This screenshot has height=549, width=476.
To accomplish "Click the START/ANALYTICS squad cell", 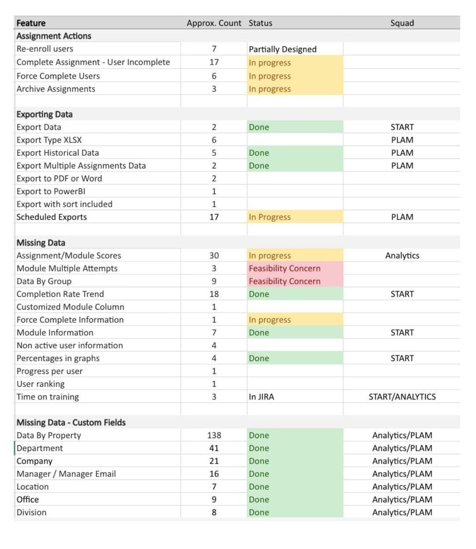I will 402,397.
